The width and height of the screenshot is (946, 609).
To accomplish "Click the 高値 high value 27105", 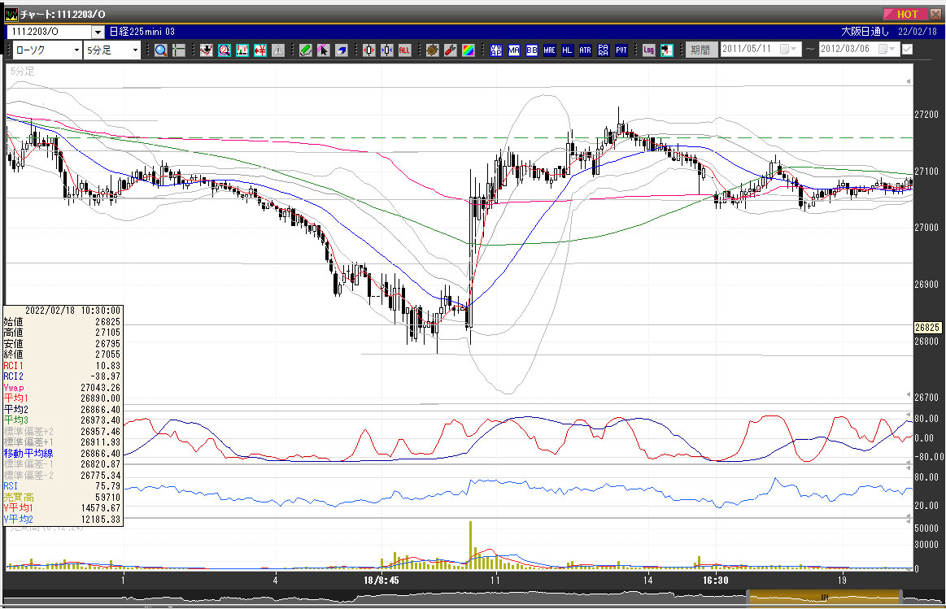I will pyautogui.click(x=108, y=333).
